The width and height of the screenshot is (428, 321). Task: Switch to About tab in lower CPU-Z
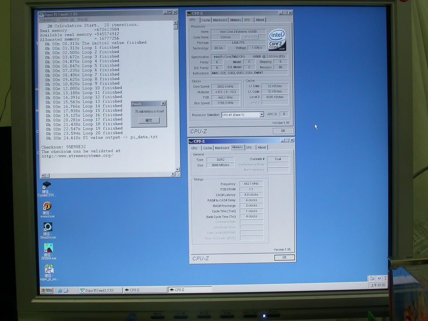(262, 147)
